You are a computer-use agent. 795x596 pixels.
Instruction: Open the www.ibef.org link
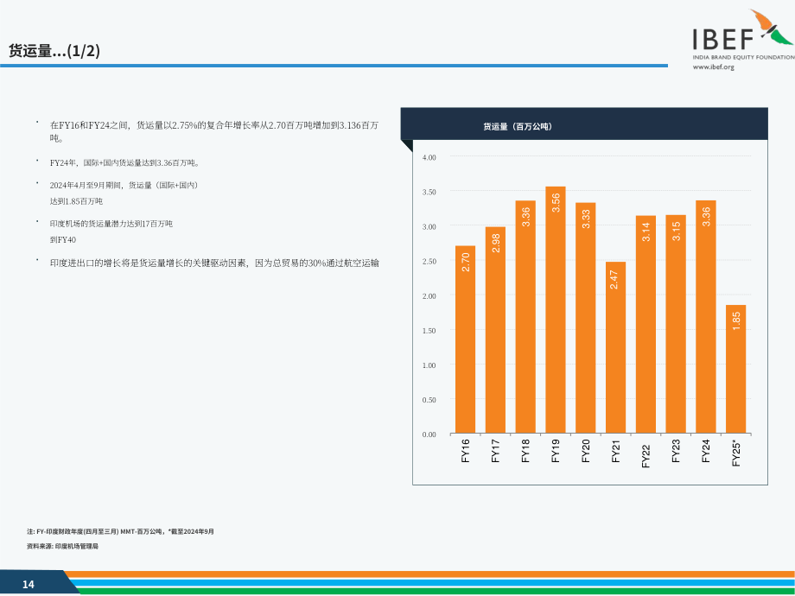[714, 67]
